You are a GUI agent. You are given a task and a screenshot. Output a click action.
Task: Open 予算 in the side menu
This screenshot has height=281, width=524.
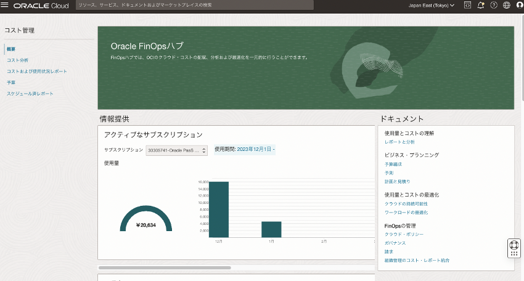point(11,83)
